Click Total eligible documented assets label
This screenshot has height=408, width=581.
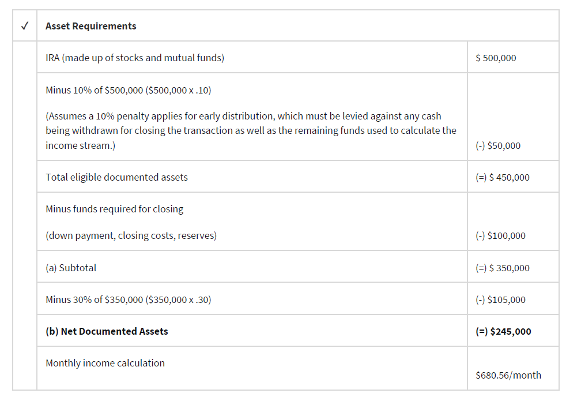tap(116, 177)
